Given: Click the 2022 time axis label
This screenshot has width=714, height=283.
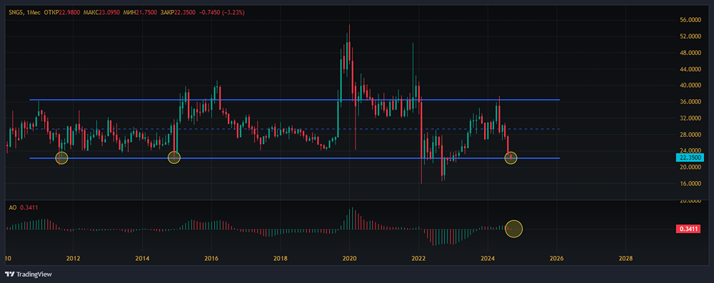Looking at the screenshot, I should point(418,259).
